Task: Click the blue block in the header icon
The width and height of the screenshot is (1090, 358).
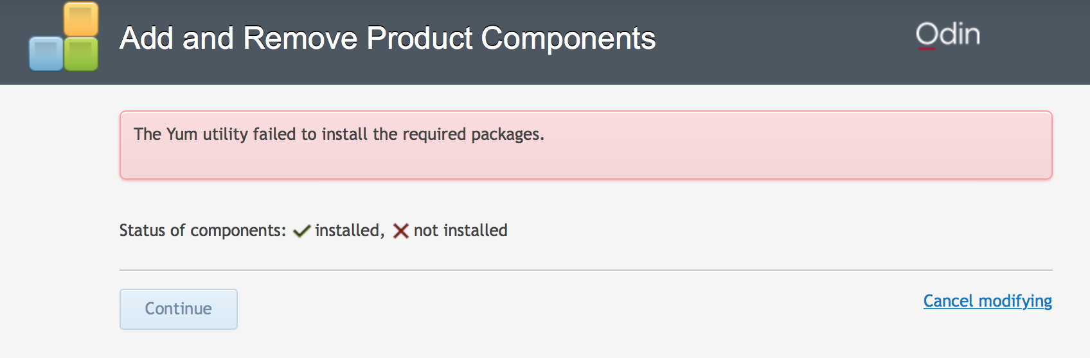Action: tap(46, 54)
